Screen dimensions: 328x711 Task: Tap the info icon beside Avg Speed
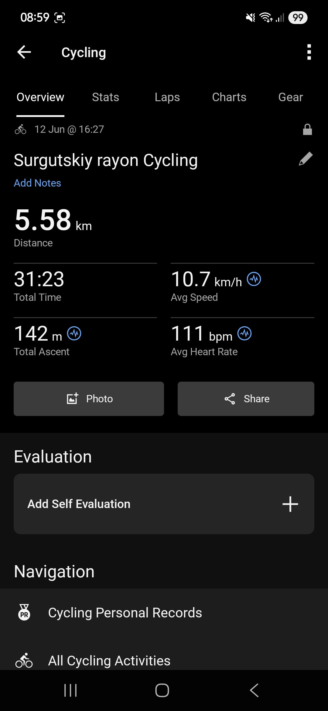click(254, 279)
